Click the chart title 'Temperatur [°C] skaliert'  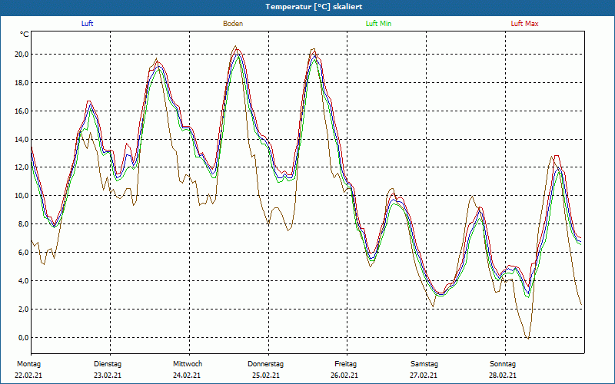314,7
